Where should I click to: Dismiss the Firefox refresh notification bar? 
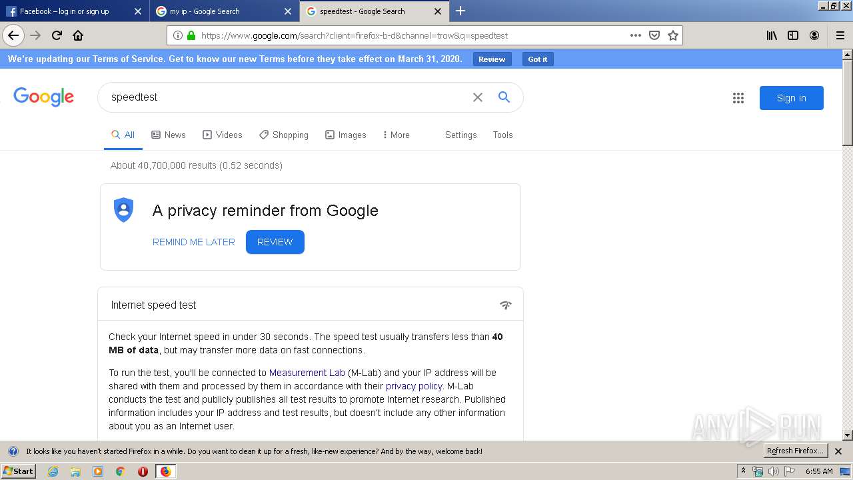pos(838,451)
